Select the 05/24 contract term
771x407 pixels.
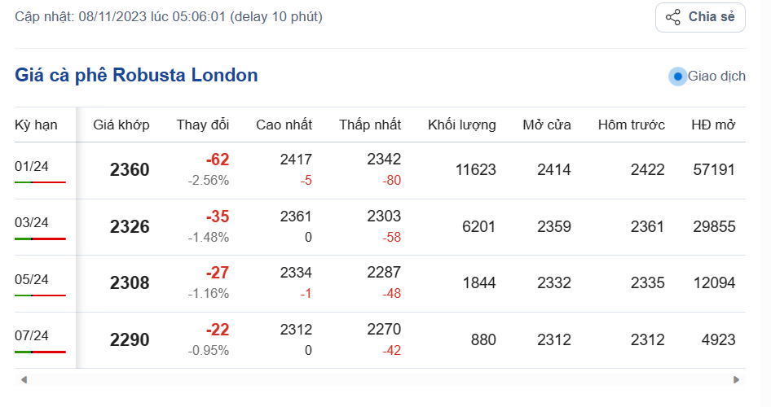32,279
